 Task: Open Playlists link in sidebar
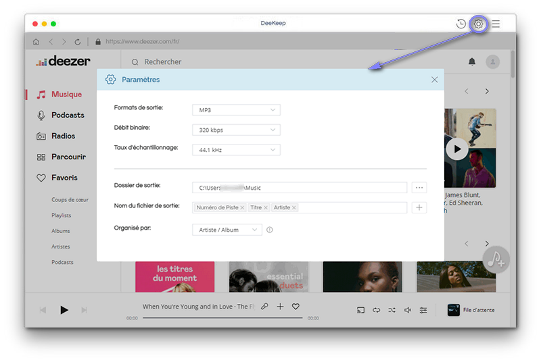pos(61,215)
